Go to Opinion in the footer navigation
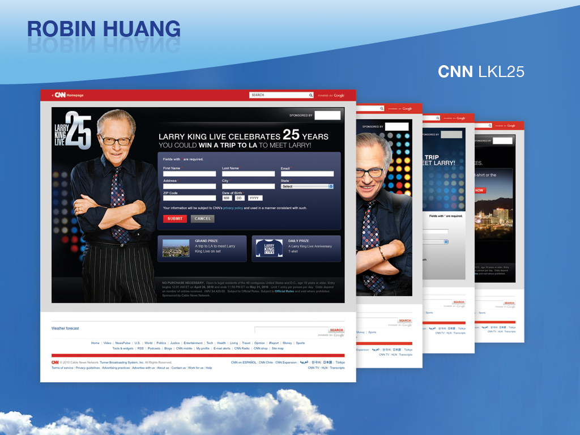The height and width of the screenshot is (435, 580). pyautogui.click(x=259, y=343)
